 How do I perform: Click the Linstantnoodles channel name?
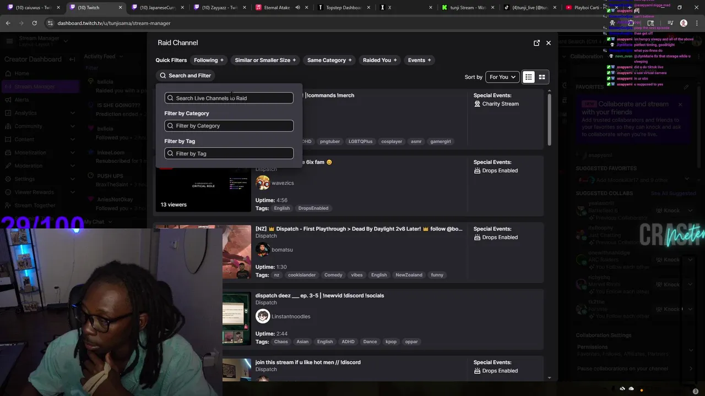click(x=291, y=316)
